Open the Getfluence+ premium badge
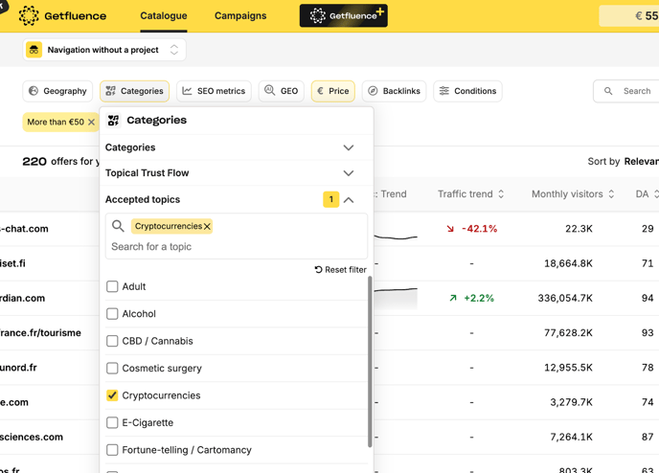 (343, 15)
